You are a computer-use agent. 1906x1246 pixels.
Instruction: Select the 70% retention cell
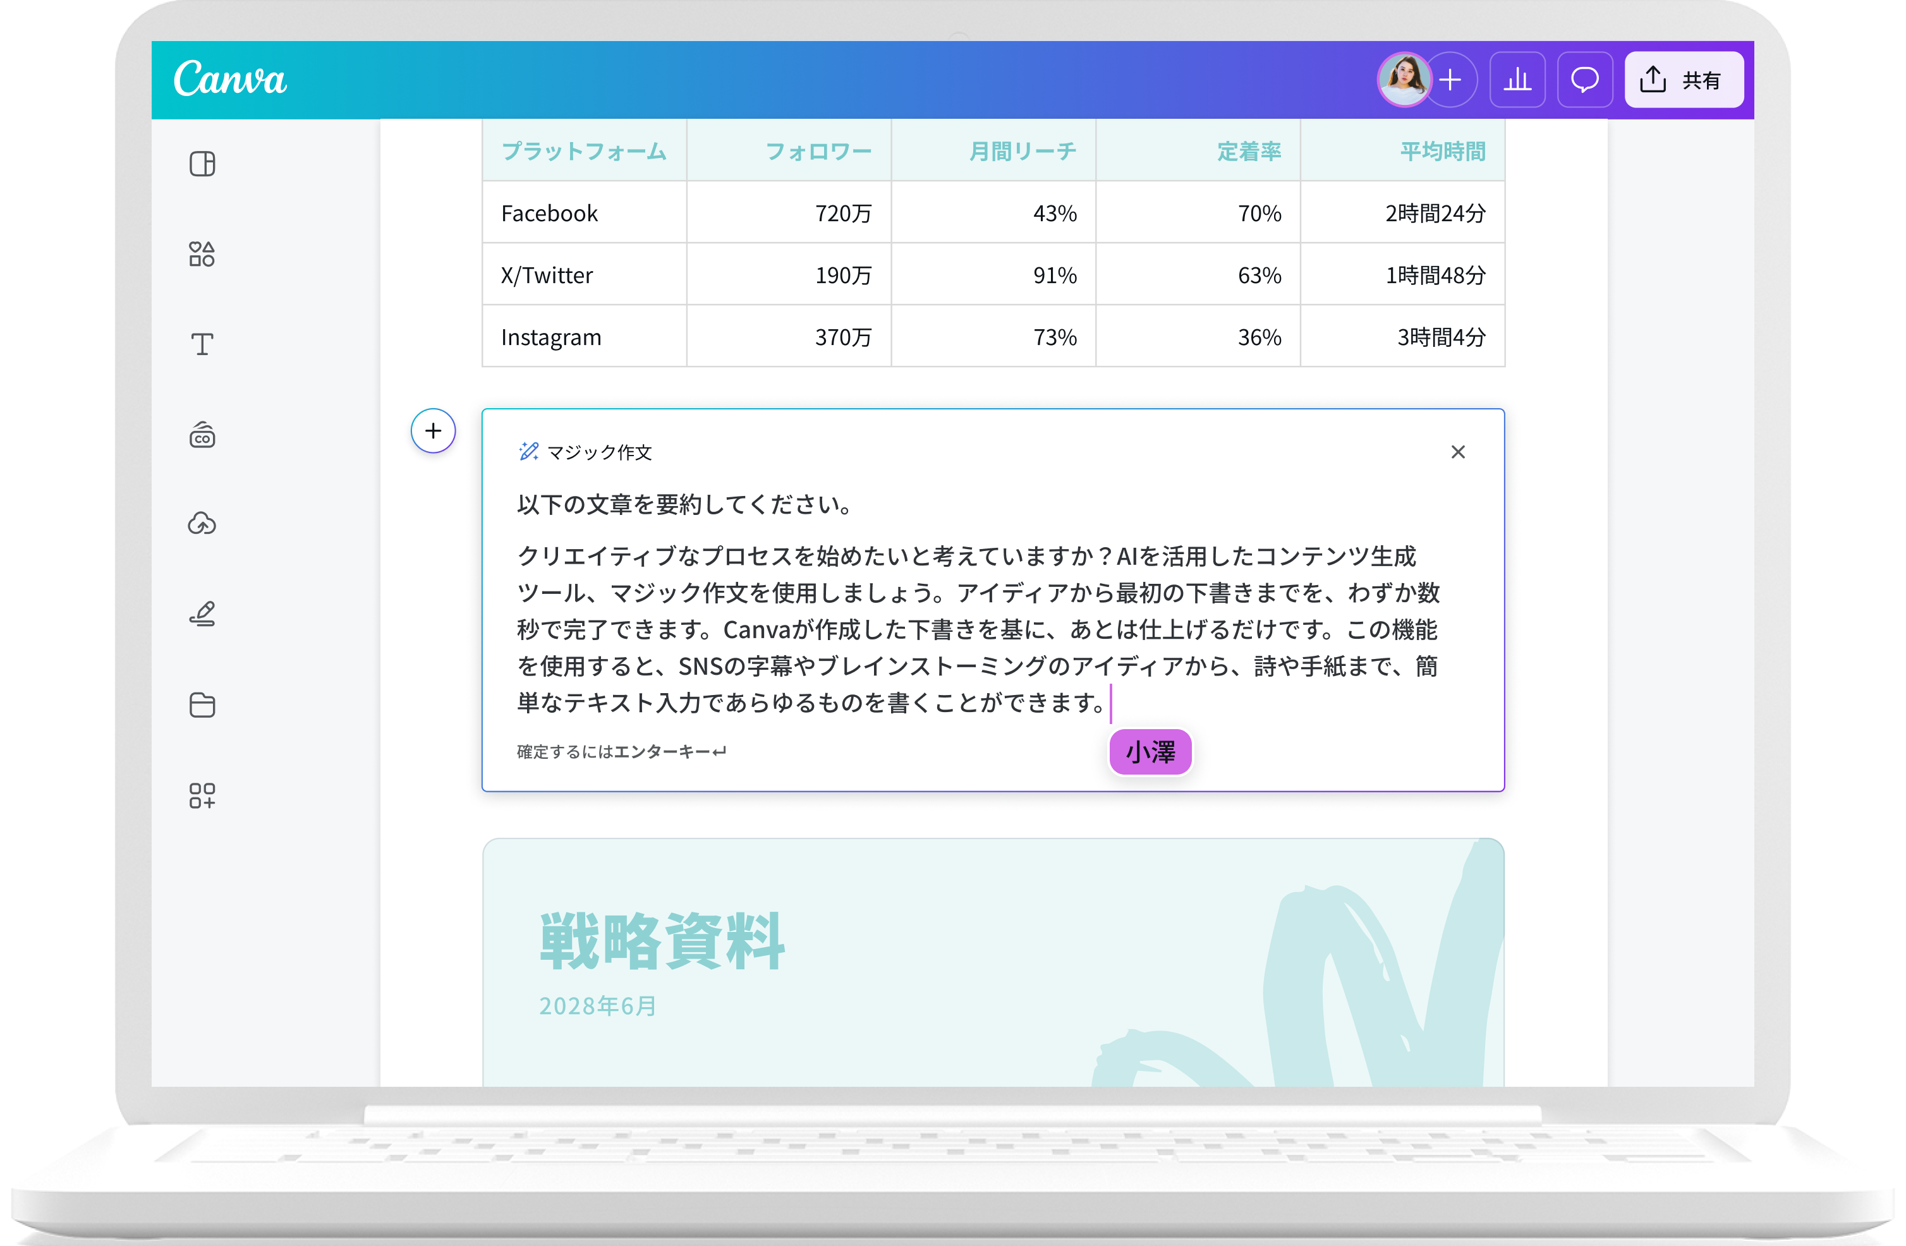pos(1198,213)
